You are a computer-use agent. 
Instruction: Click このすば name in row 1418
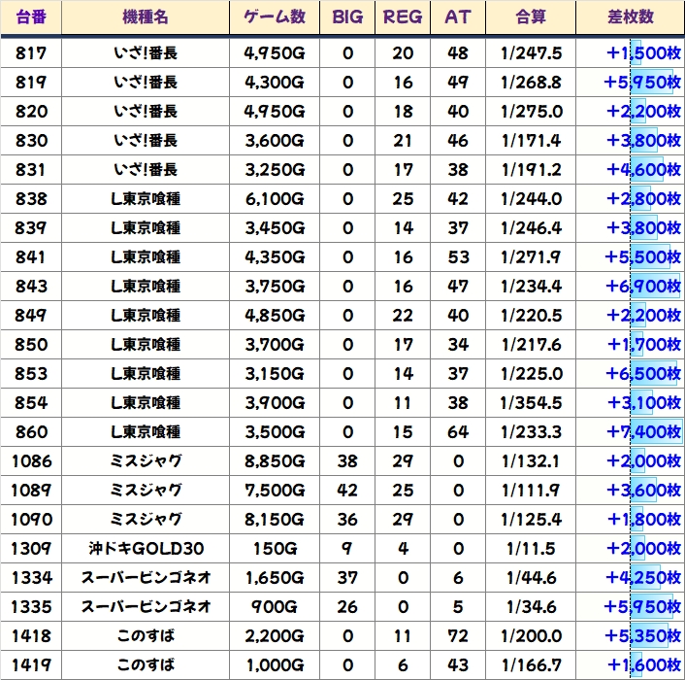[x=146, y=636]
